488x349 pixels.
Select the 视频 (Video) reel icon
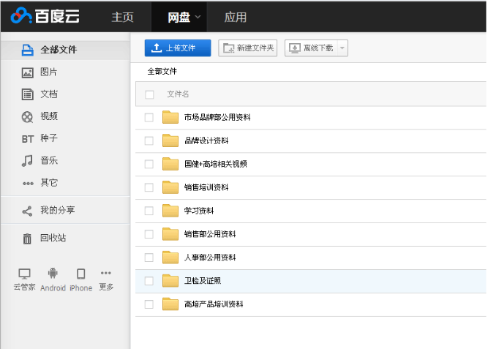click(27, 116)
